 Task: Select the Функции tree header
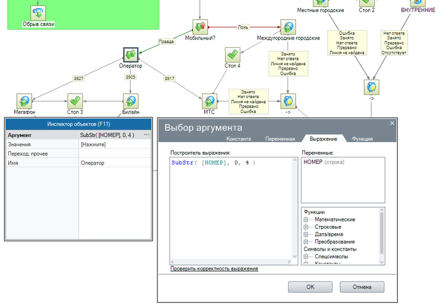click(x=314, y=212)
